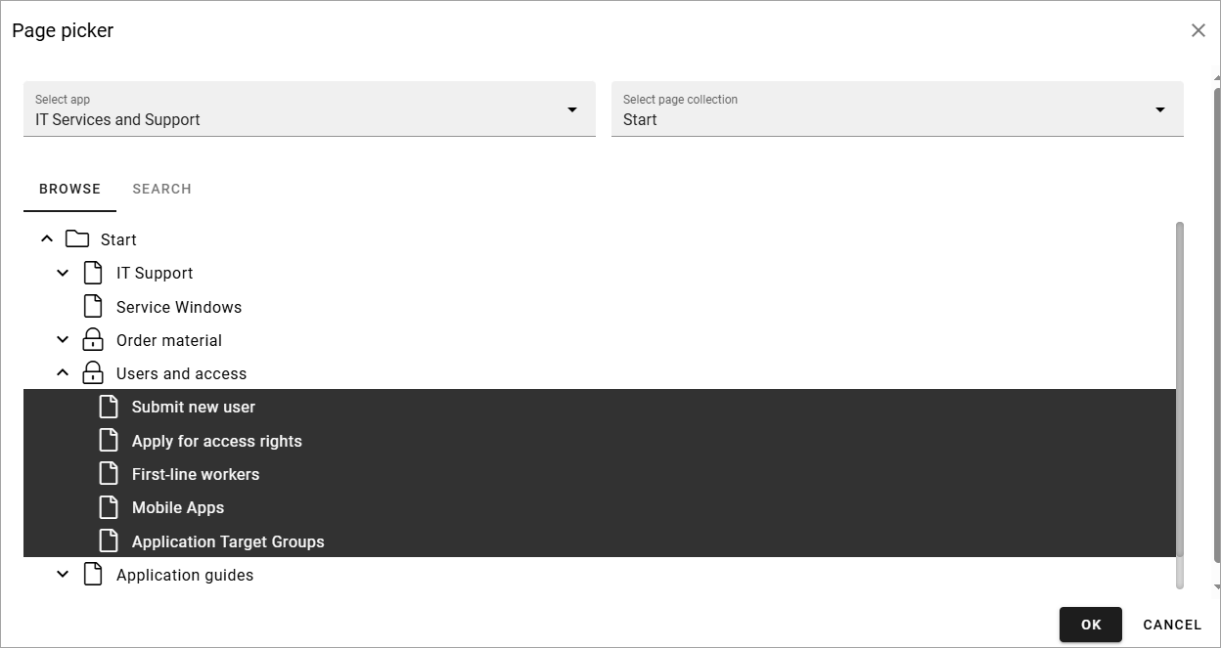Select the Application Target Groups text
Screen dimensions: 1221x648
tap(228, 541)
